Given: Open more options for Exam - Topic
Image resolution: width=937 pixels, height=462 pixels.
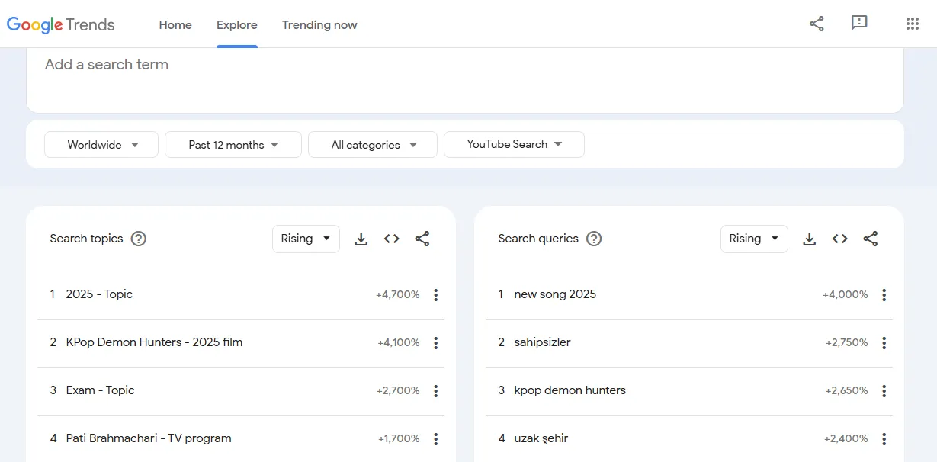Looking at the screenshot, I should point(436,391).
